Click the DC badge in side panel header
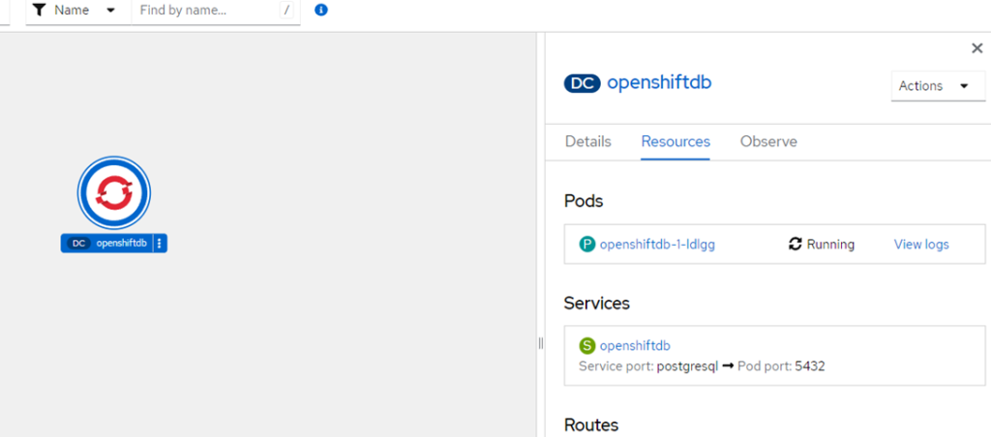Image resolution: width=991 pixels, height=437 pixels. tap(582, 83)
